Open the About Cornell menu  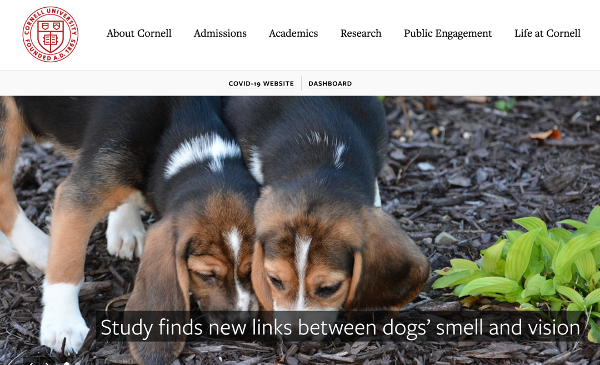(139, 33)
